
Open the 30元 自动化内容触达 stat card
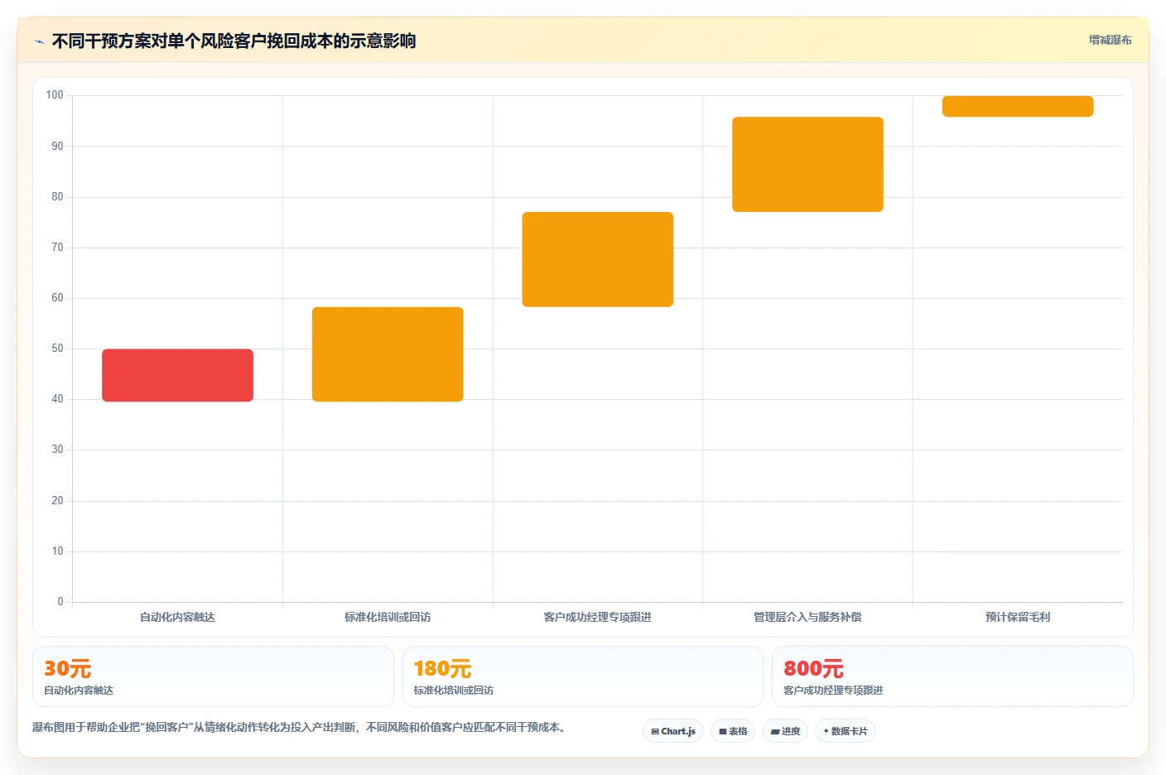tap(213, 676)
